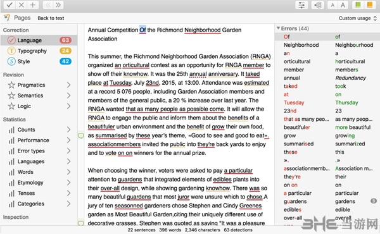380x234 pixels.
Task: Click the red Language checkmark circle icon
Action: 11,40
